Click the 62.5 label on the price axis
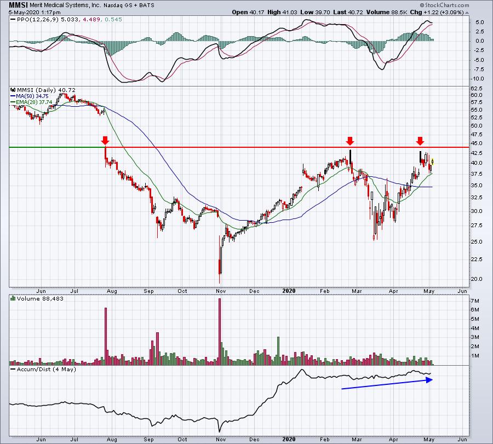The height and width of the screenshot is (444, 493). [x=477, y=88]
